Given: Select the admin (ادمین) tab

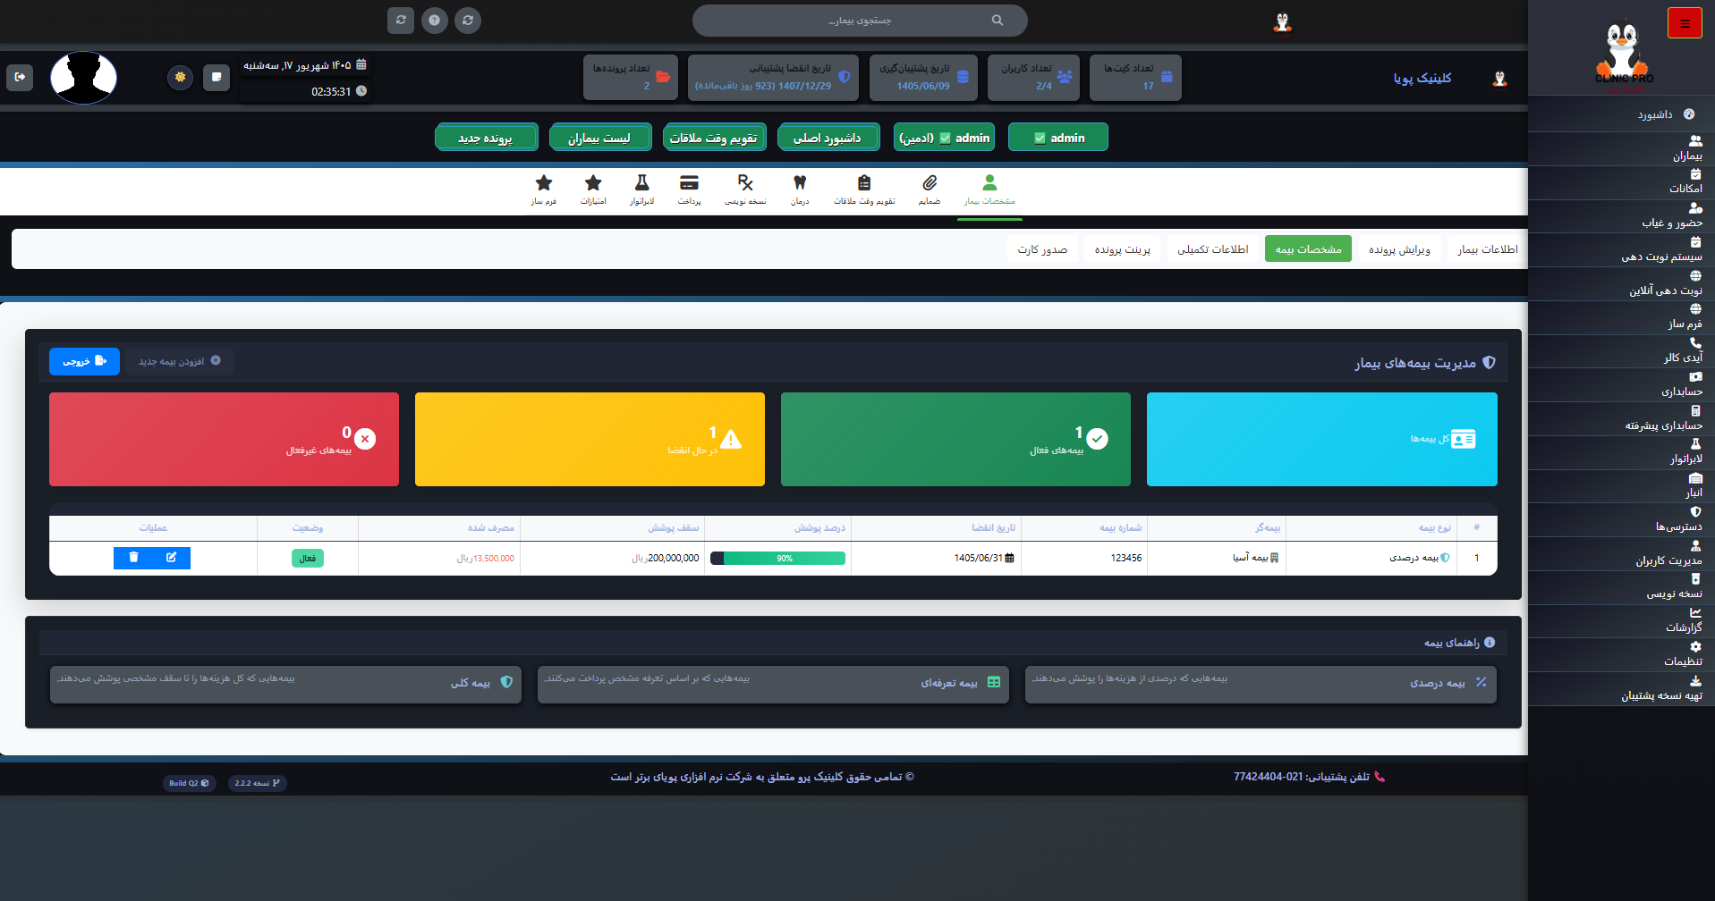Looking at the screenshot, I should (x=944, y=138).
